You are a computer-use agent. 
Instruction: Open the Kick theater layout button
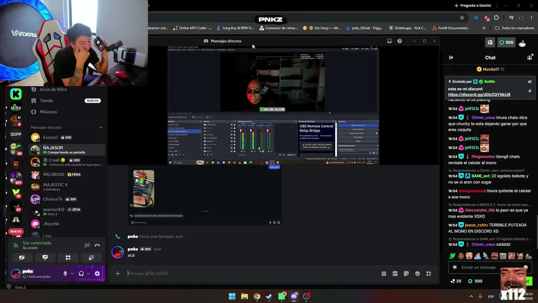coord(490,43)
